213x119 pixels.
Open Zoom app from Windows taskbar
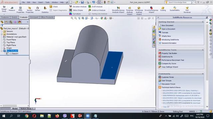coord(88,116)
